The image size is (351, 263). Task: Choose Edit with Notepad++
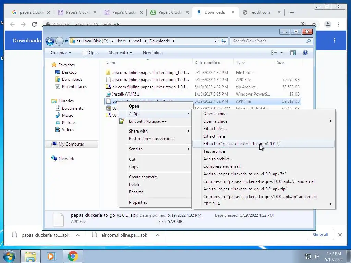pos(154,121)
